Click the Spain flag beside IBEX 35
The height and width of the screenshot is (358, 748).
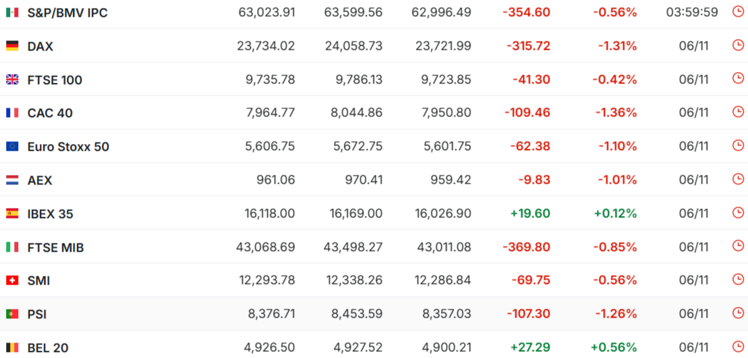click(x=12, y=214)
